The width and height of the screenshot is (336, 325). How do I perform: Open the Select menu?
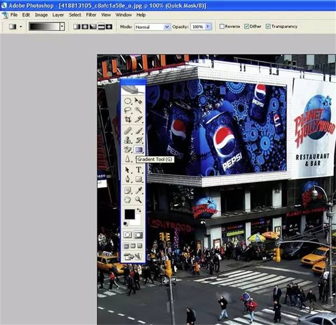pyautogui.click(x=75, y=15)
